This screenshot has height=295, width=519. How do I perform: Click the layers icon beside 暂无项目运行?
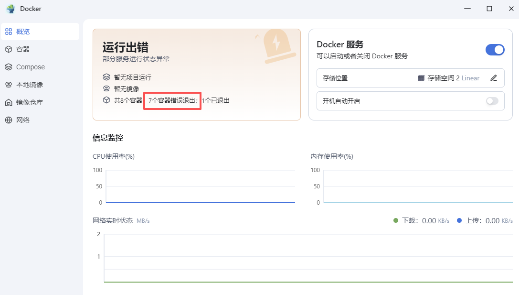(106, 77)
